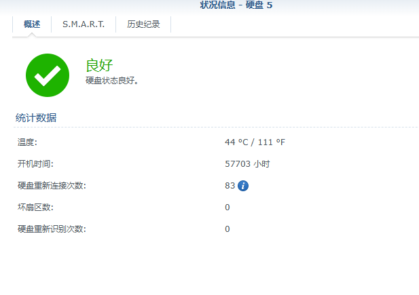Open the 历史纪录 history tab
This screenshot has width=419, height=295.
[x=143, y=24]
